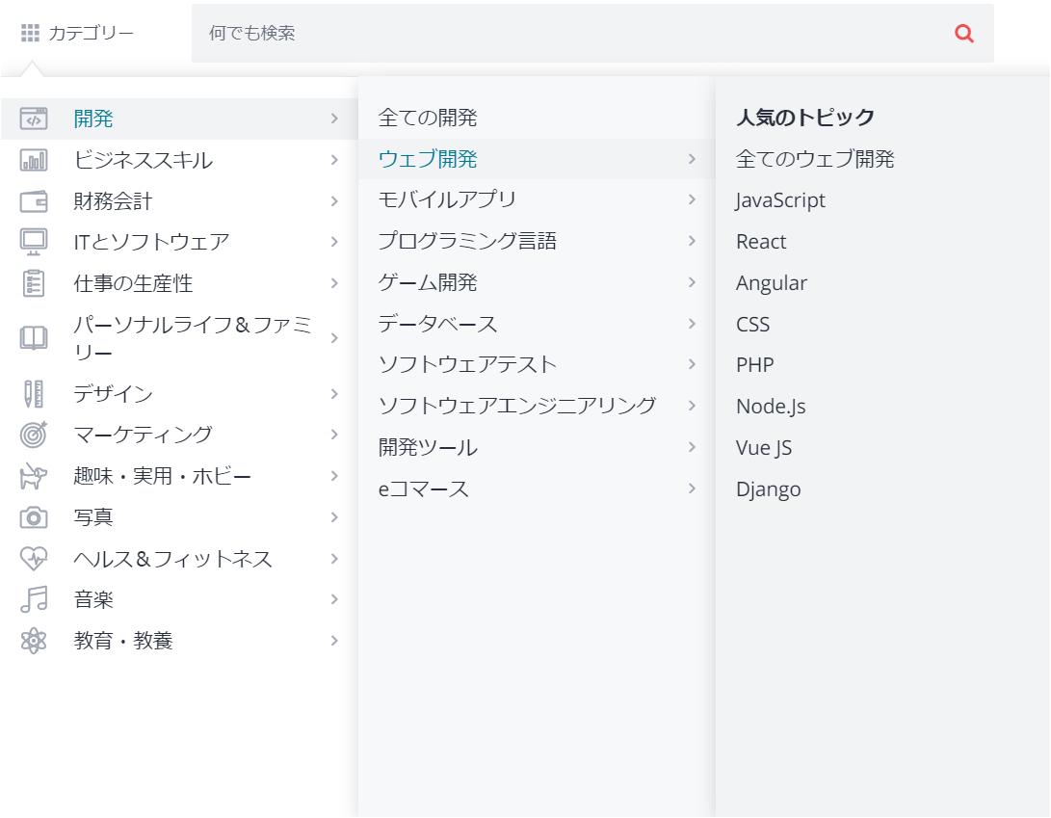
Task: Expand the データベース submenu chevron
Action: click(x=693, y=324)
